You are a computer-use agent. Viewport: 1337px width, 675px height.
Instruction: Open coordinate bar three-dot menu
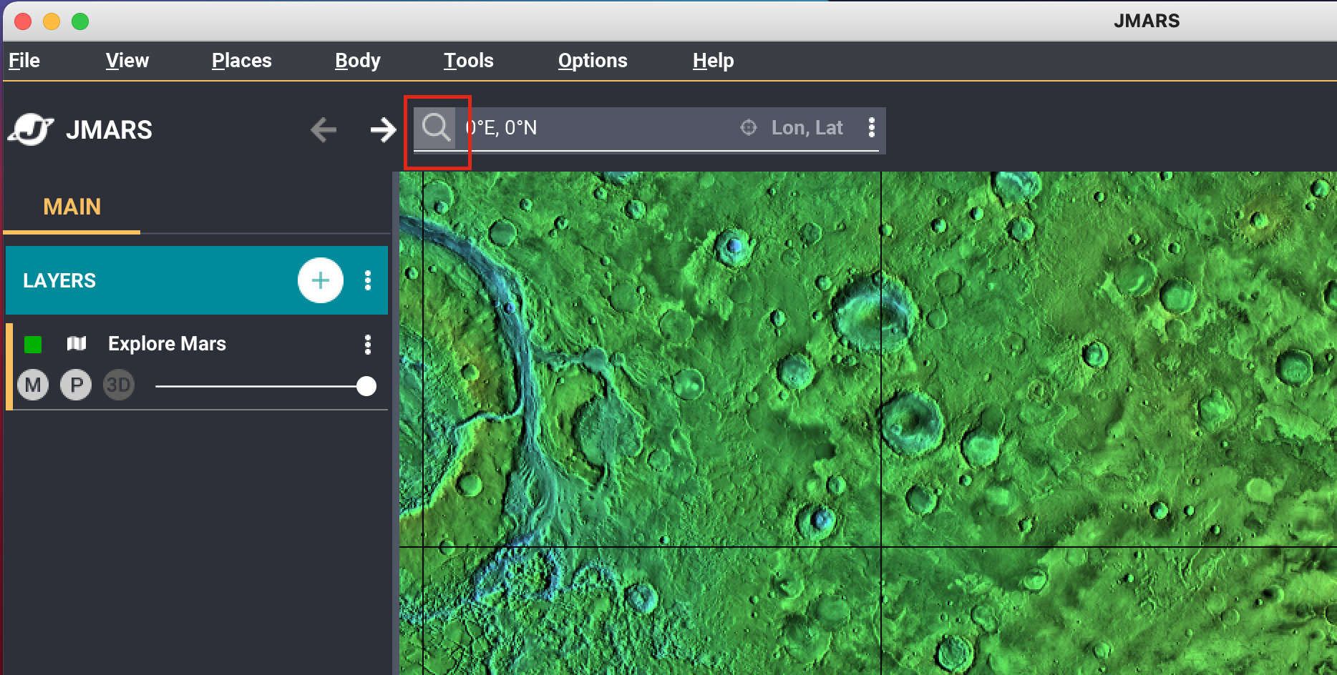871,127
